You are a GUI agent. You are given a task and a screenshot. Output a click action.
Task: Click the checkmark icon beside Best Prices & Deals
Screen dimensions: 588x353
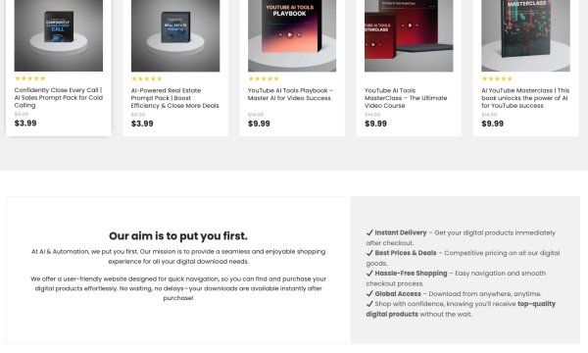pos(369,253)
